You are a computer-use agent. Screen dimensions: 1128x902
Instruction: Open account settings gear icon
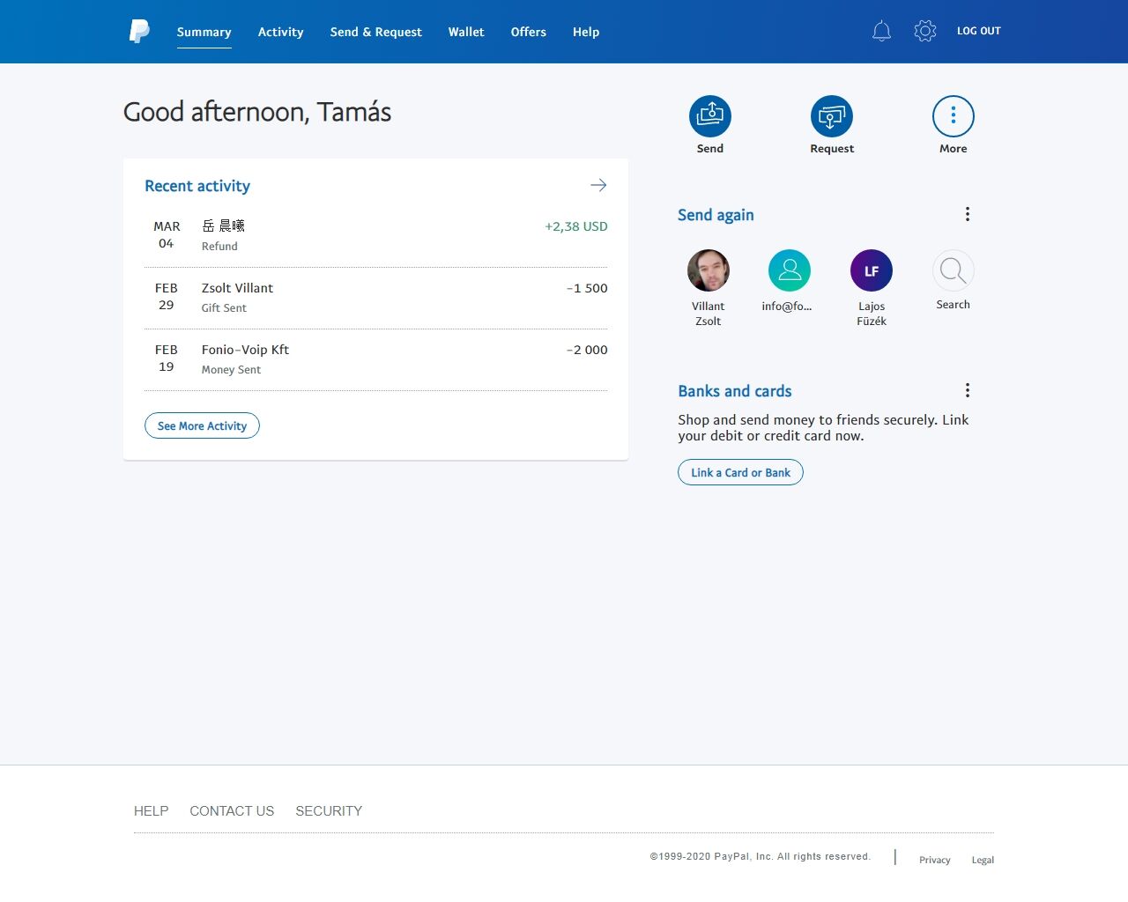pos(924,32)
